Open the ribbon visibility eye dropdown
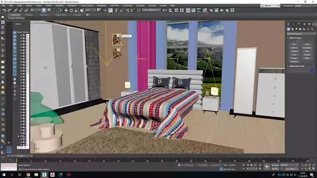This screenshot has height=178, width=317. pyautogui.click(x=88, y=15)
